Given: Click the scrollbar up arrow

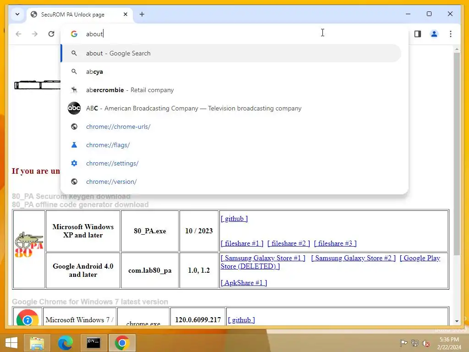Looking at the screenshot, I should click(457, 49).
